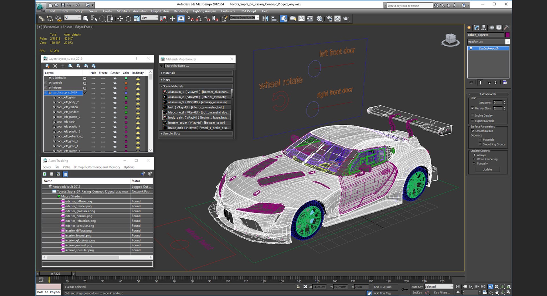Image resolution: width=547 pixels, height=296 pixels.
Task: Open the Manage Layers toolbar icon
Action: pos(284,19)
